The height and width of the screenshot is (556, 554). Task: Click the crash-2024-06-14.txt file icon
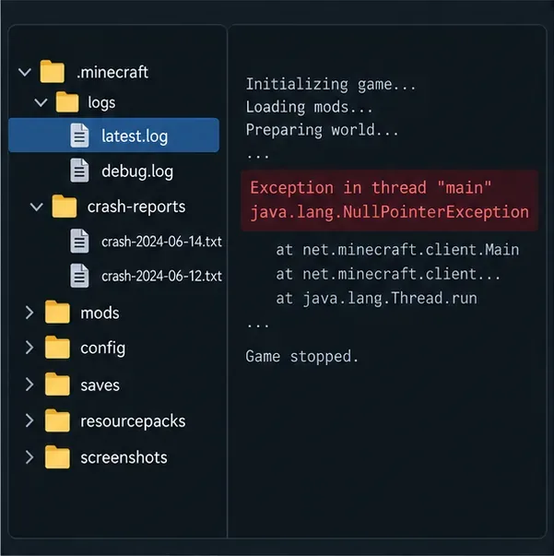tap(79, 242)
